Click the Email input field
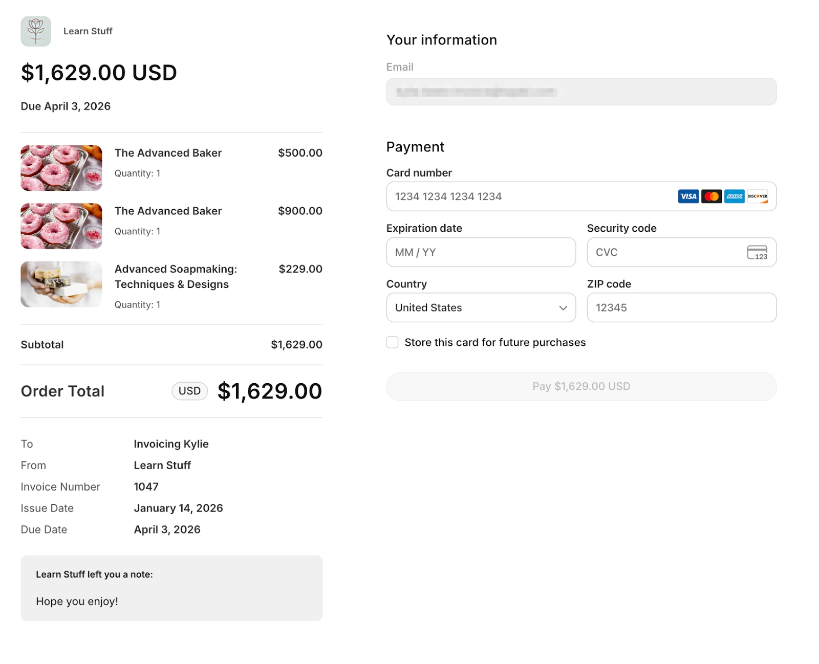Screen dimensions: 819x664 tap(580, 92)
